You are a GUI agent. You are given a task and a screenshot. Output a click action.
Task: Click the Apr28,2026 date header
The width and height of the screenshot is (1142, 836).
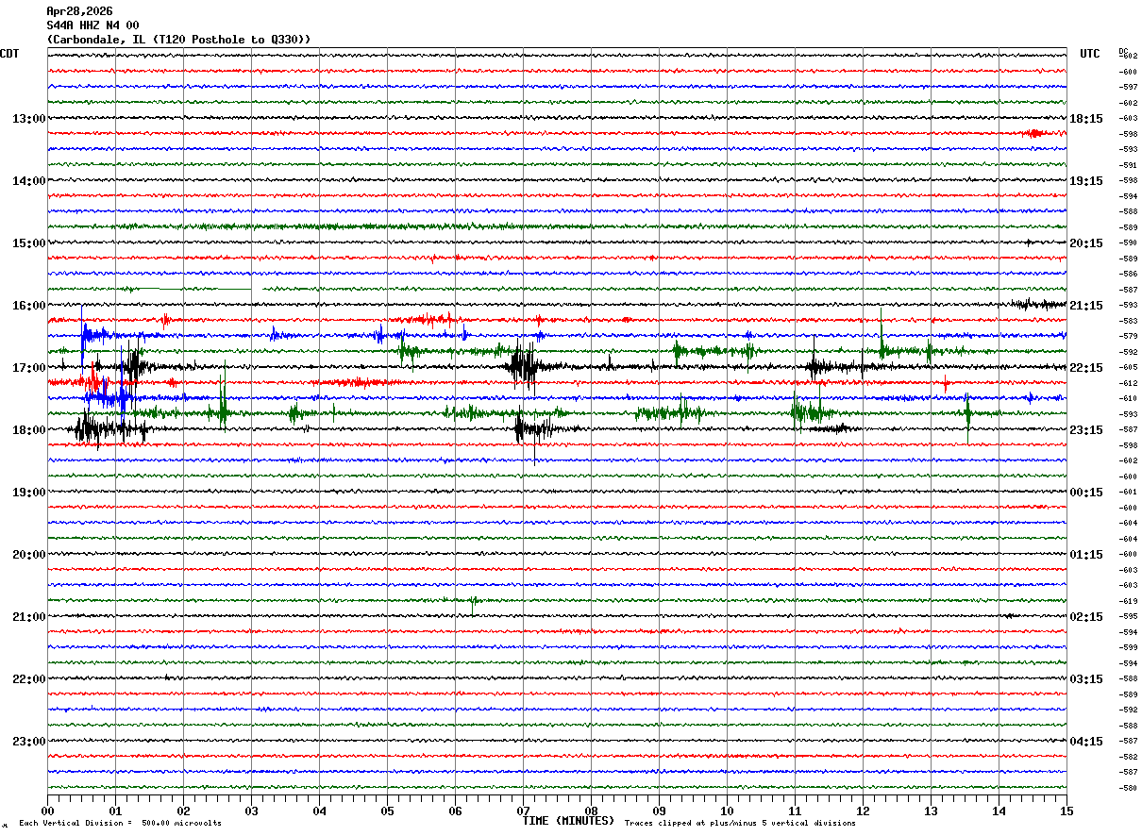pyautogui.click(x=79, y=11)
